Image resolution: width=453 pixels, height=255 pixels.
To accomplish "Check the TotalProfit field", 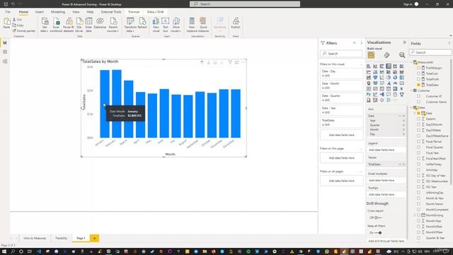I will (x=418, y=79).
